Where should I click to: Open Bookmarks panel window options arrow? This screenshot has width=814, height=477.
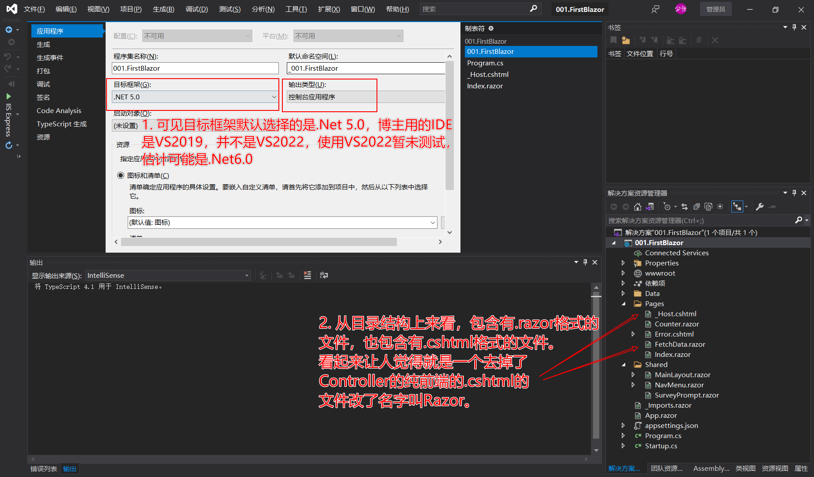click(x=785, y=27)
